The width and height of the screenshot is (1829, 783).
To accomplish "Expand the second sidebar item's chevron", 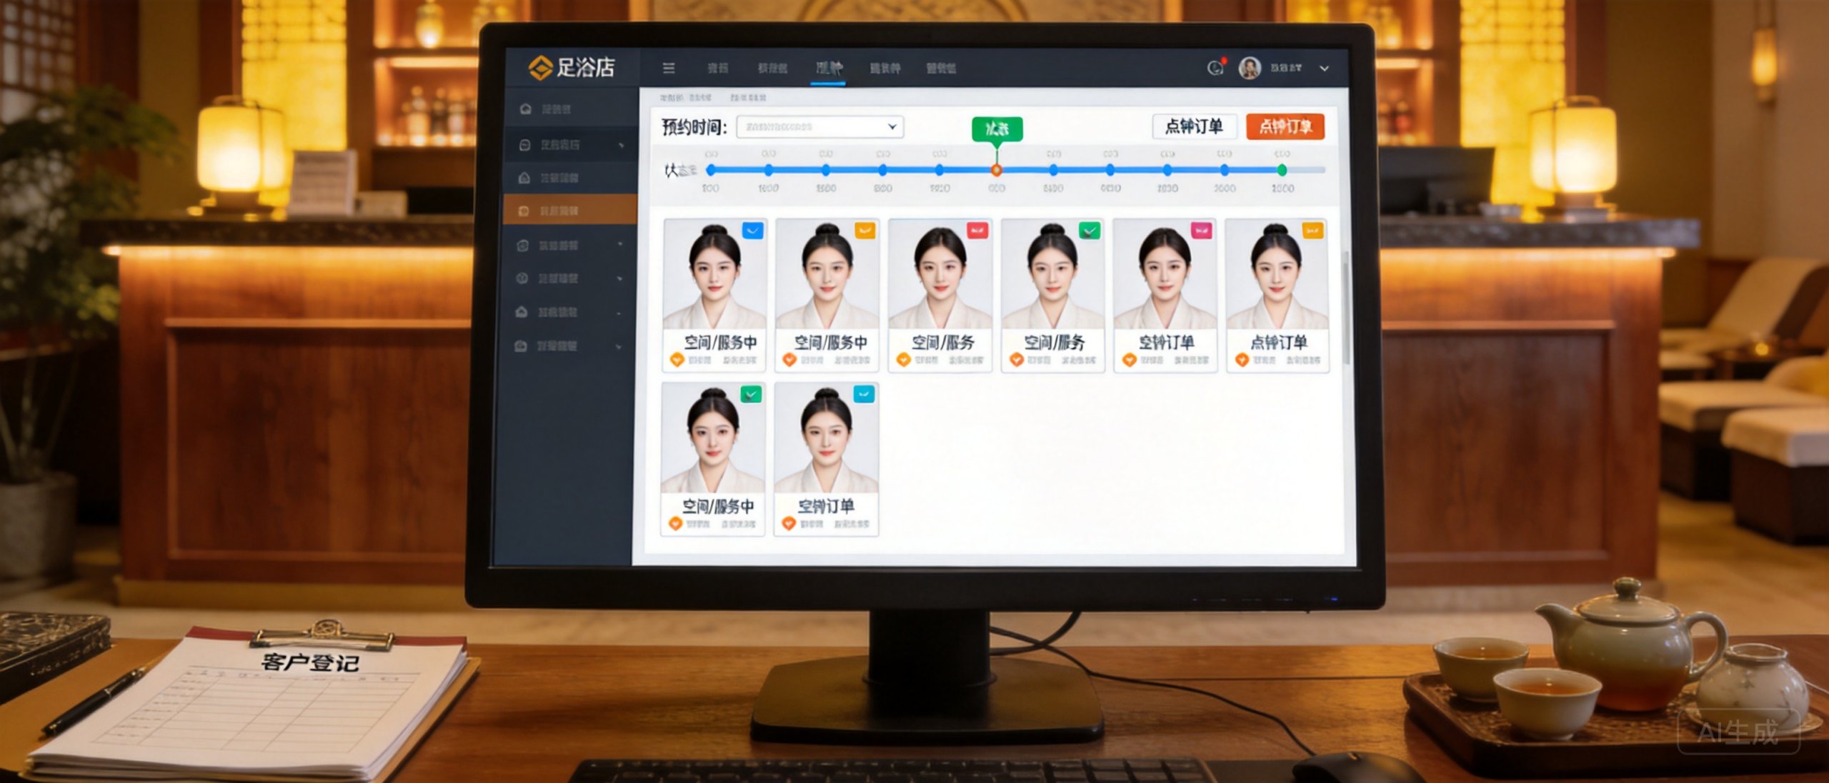I will [x=621, y=145].
